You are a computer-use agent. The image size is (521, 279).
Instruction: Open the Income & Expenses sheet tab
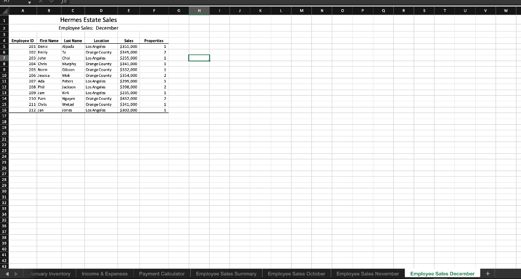coord(105,274)
